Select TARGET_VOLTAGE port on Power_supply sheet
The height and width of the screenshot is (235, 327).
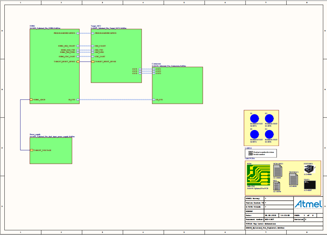(x=32, y=150)
